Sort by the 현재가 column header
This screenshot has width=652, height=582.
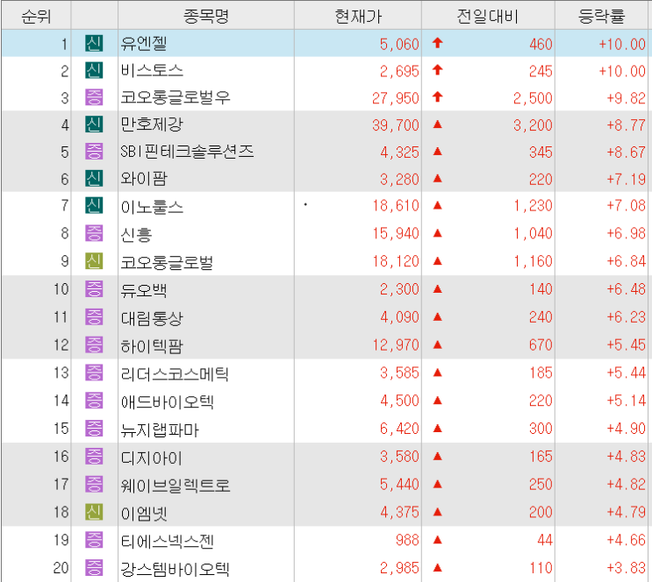(x=358, y=16)
